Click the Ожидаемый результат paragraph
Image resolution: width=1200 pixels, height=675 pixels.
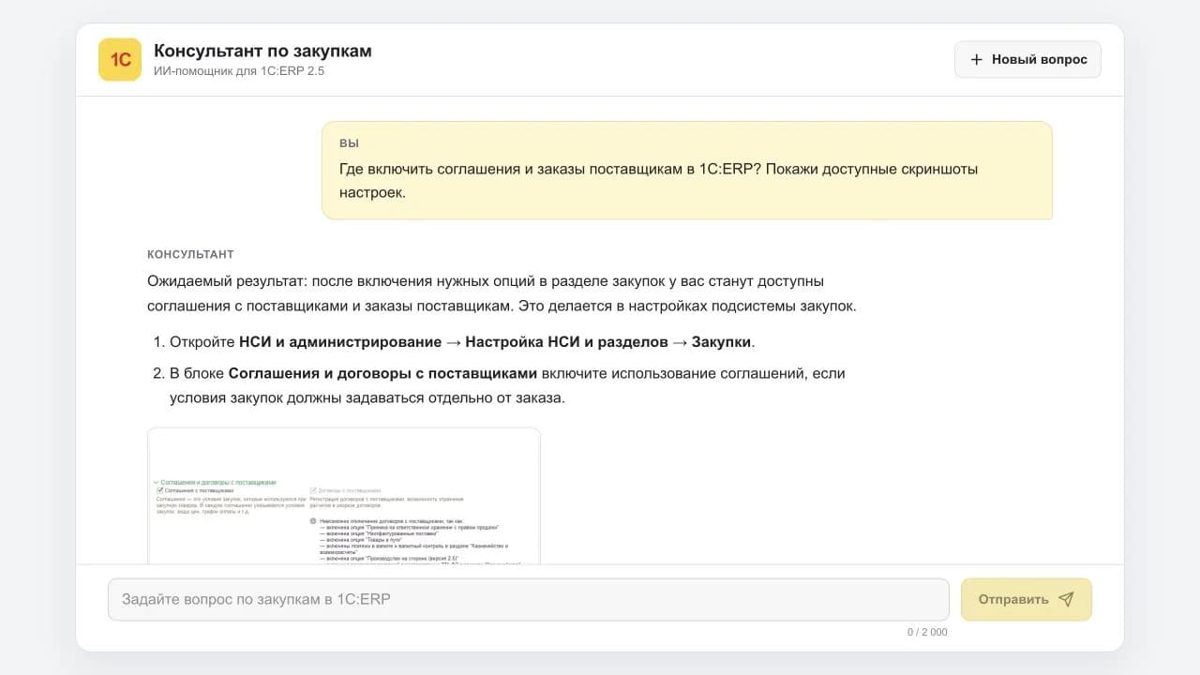[x=502, y=293]
